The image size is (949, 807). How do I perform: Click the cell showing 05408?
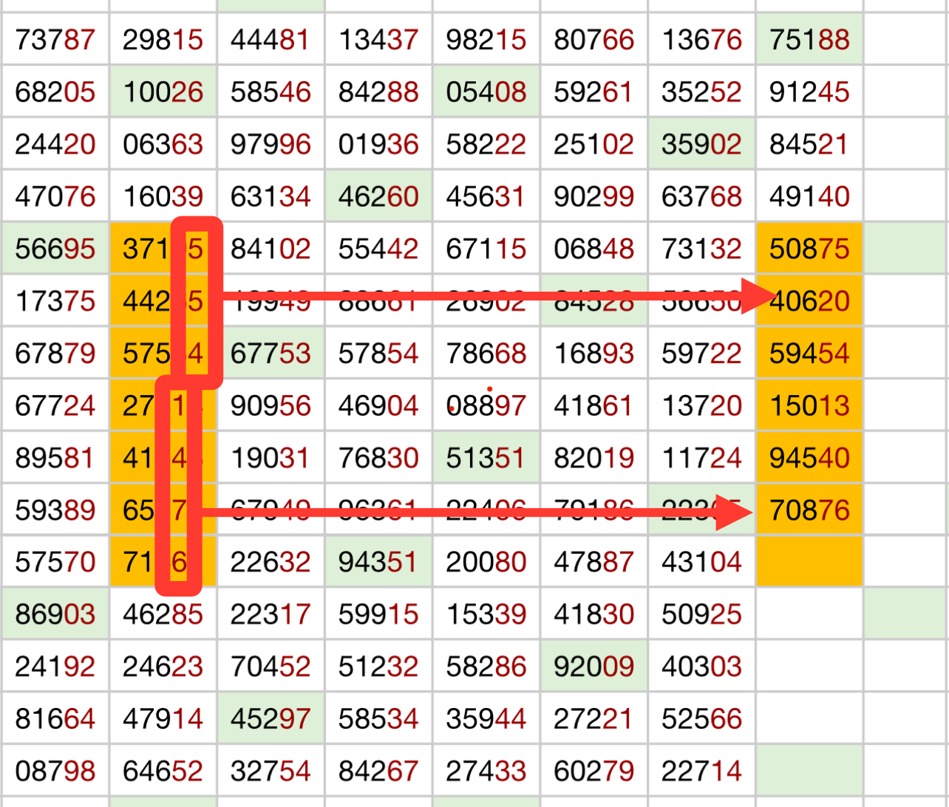(486, 92)
